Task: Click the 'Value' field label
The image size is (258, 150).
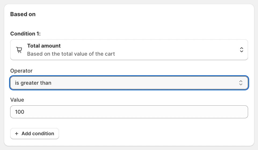Action: click(17, 100)
